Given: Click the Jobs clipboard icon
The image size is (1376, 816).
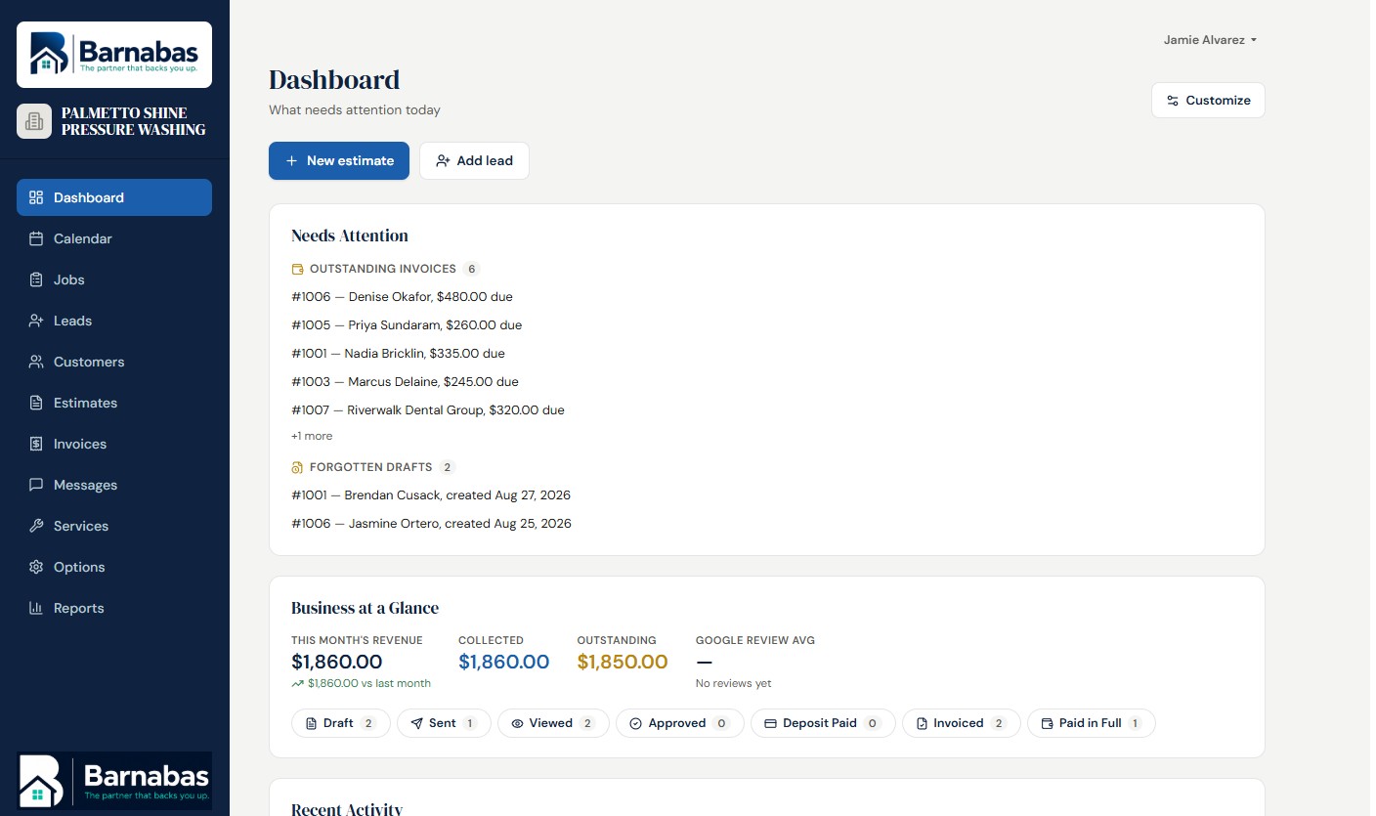Looking at the screenshot, I should point(36,279).
